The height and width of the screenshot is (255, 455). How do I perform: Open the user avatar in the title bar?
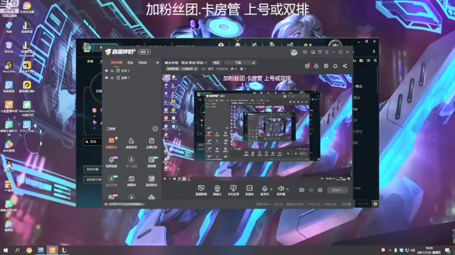[x=294, y=52]
